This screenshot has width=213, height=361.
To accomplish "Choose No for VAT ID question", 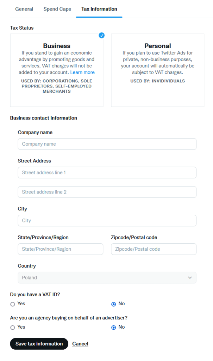I will point(114,304).
